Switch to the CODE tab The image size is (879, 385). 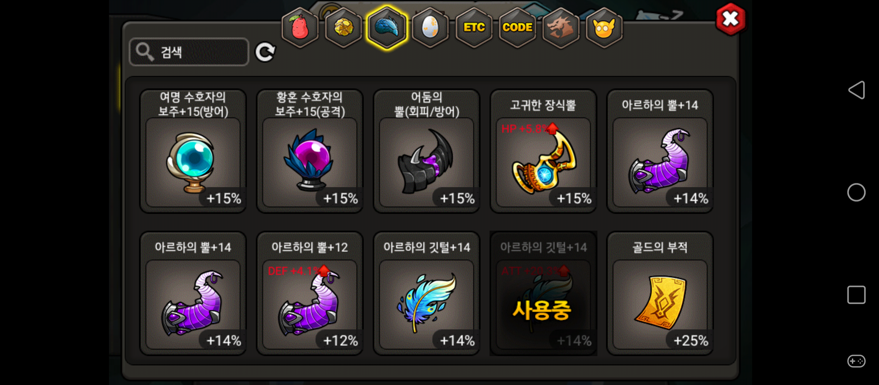517,27
